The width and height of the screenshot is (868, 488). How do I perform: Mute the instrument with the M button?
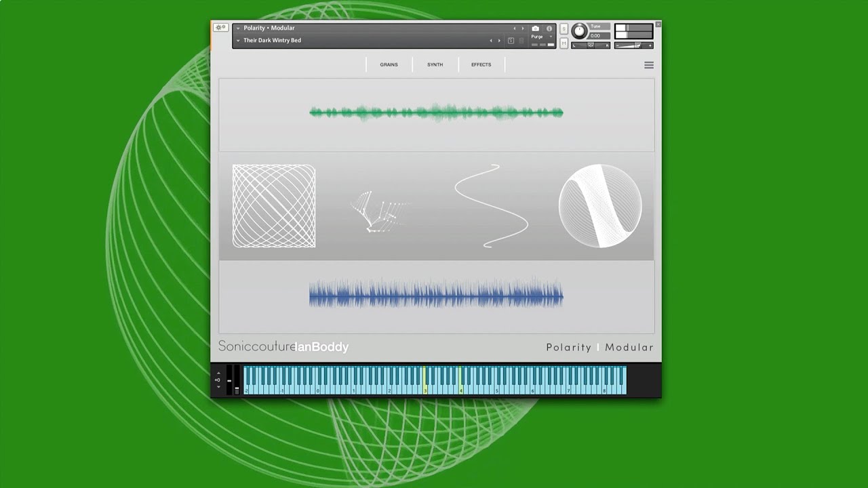point(564,43)
